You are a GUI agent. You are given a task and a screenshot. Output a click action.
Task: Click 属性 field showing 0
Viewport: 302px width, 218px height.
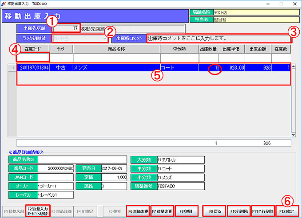(x=114, y=186)
